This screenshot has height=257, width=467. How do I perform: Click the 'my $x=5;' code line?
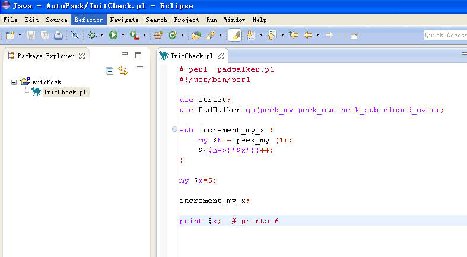198,181
